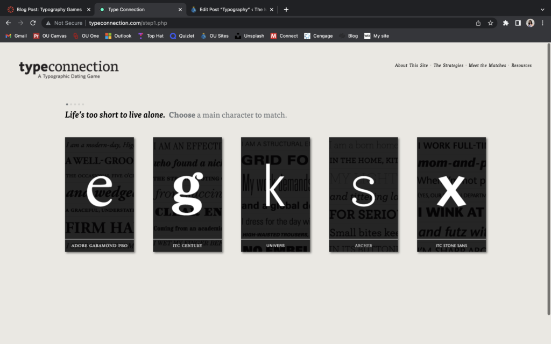Choose the ITC Century g card
Viewport: 551px width, 344px height.
point(187,195)
